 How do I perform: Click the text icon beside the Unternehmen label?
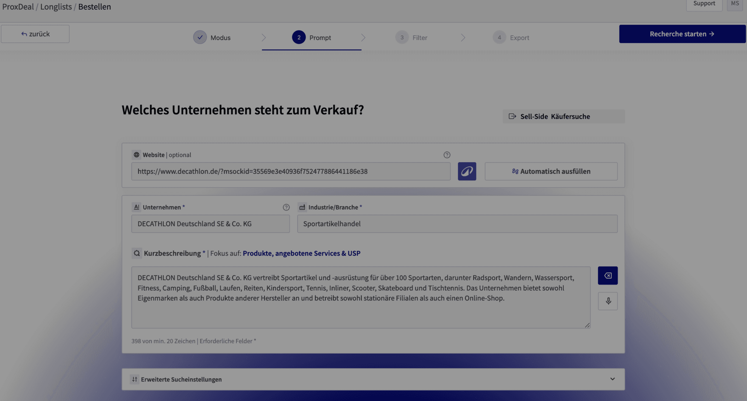[136, 207]
